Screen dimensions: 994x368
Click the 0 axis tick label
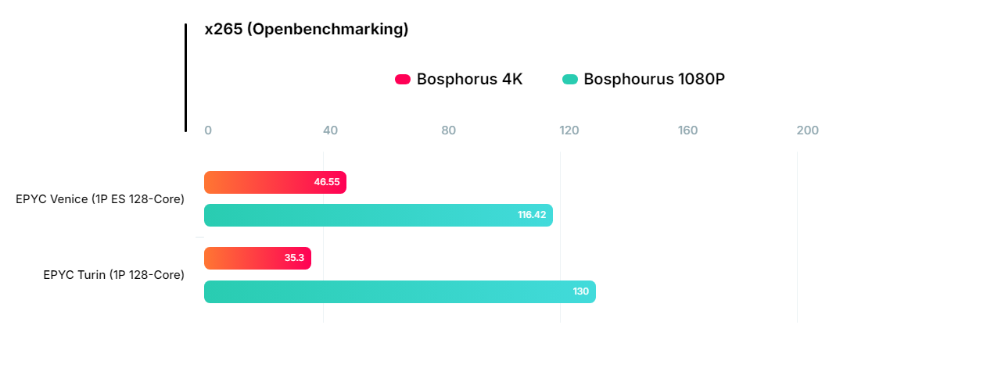208,130
